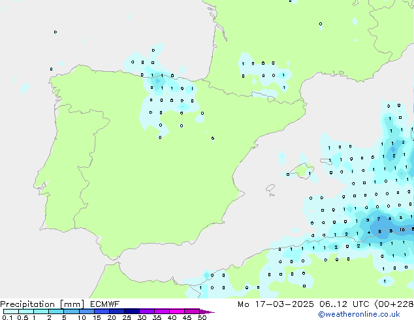Click the '45' legend scale label
The image size is (414, 320).
187,317
